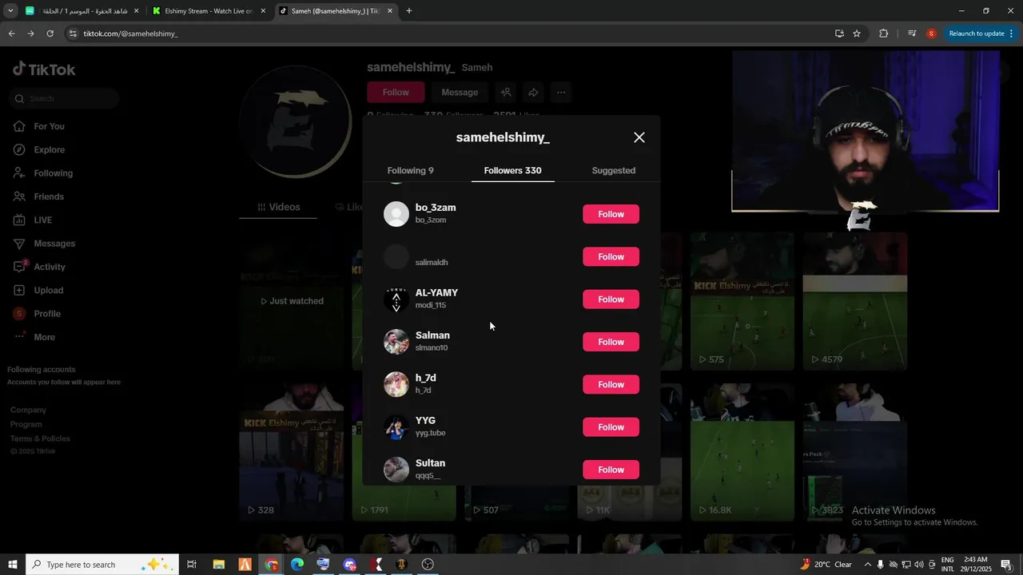Click the salimaldh handle text
1023x575 pixels.
point(432,263)
